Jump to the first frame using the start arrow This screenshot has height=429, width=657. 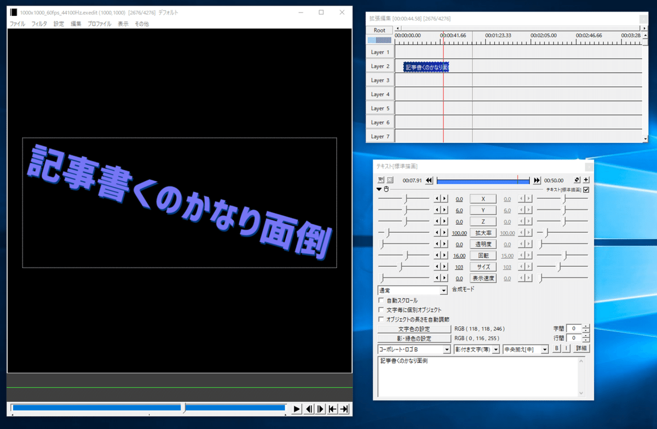click(x=333, y=409)
